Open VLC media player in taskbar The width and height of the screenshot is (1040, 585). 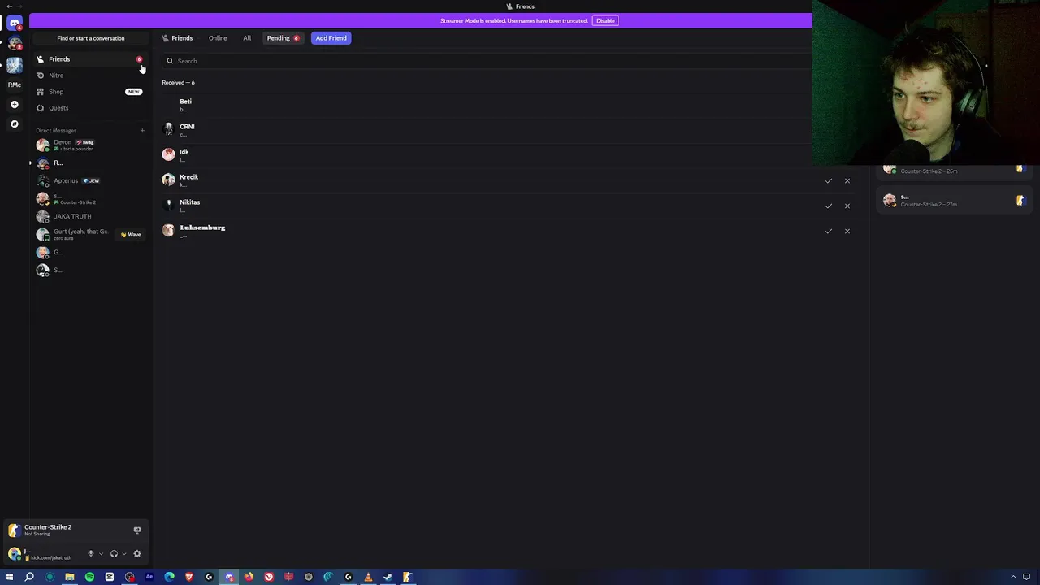pos(368,577)
